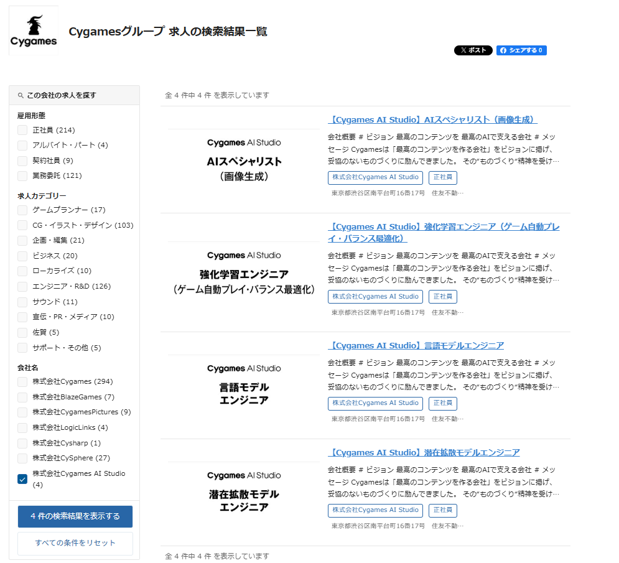This screenshot has width=619, height=563.
Task: Click the この会社の求人を探す sidebar header
Action: [x=74, y=95]
